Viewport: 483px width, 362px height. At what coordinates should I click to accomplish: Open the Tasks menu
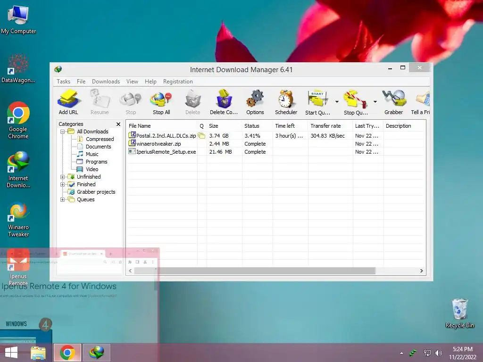coord(64,82)
